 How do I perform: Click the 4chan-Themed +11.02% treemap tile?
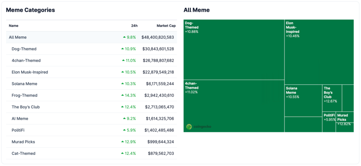pyautogui.click(x=234, y=106)
